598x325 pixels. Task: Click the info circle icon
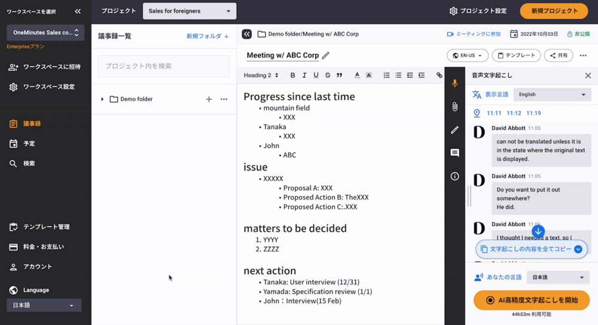[x=454, y=176]
